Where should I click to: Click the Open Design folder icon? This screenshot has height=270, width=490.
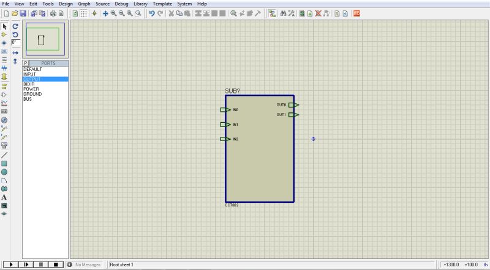(x=15, y=13)
